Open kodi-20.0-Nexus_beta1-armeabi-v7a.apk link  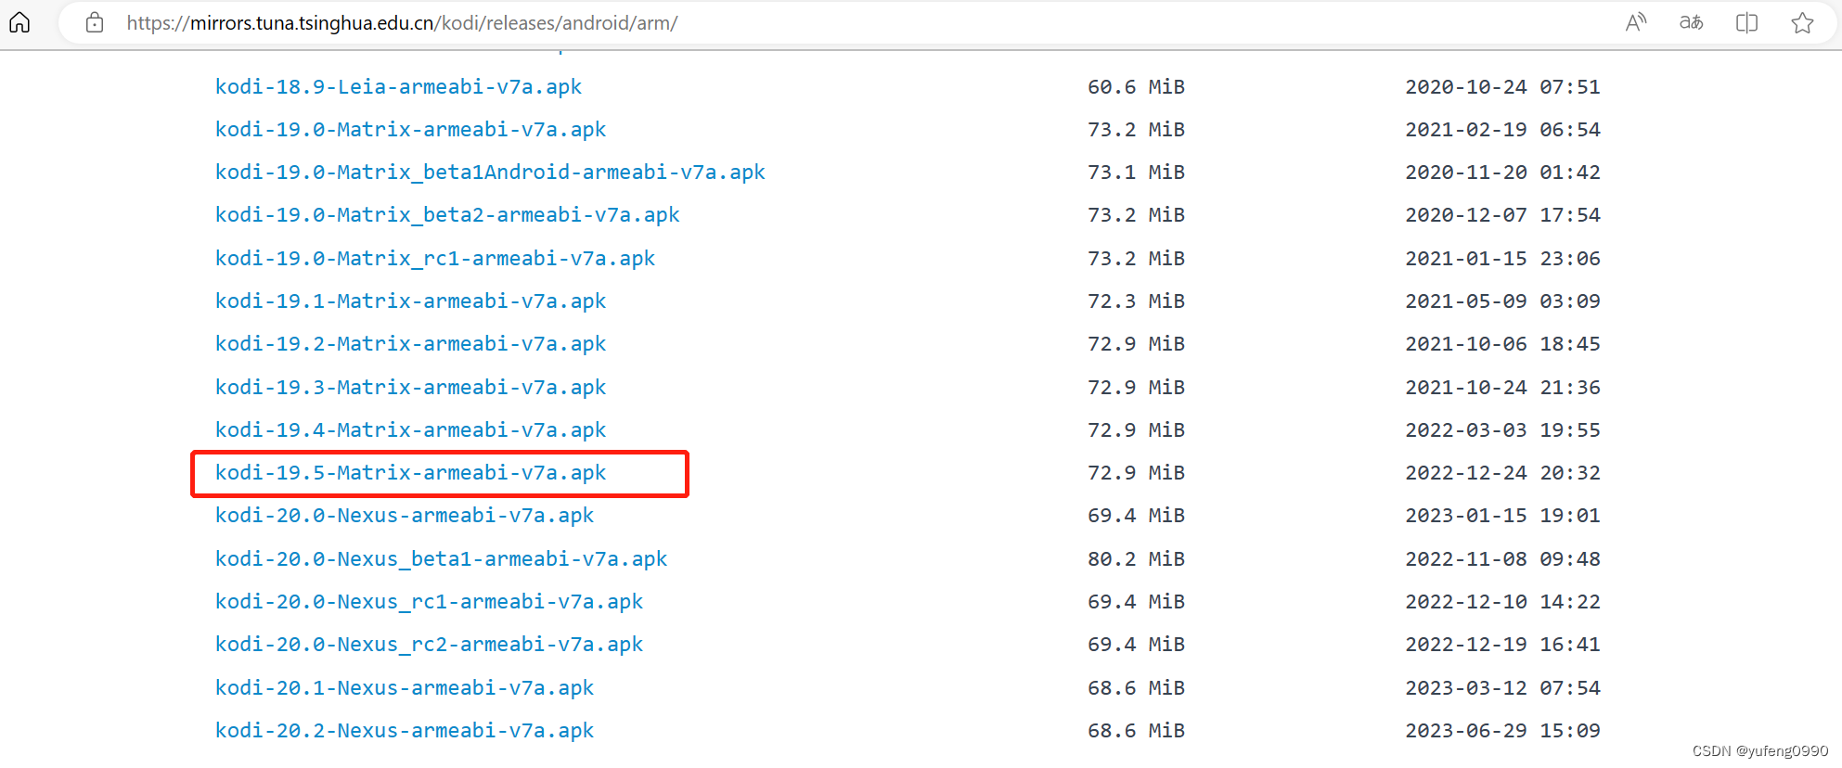click(x=441, y=558)
